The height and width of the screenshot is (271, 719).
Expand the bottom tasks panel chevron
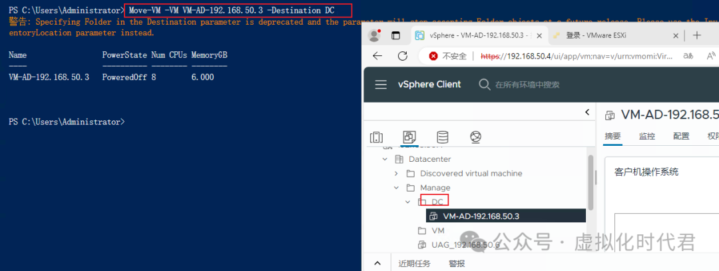tap(377, 263)
